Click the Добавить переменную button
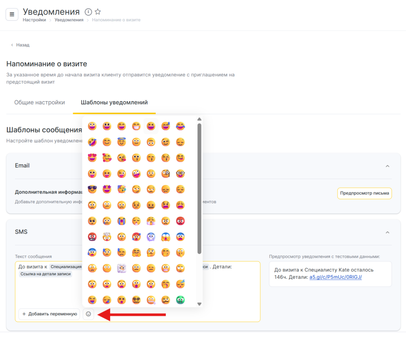This screenshot has width=406, height=339. pos(49,314)
